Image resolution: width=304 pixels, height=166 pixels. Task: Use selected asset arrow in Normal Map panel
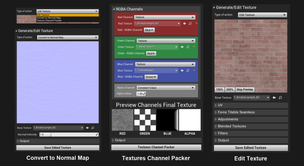(87, 128)
